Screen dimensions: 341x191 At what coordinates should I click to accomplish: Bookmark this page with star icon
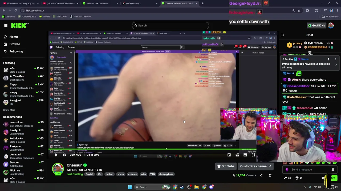tap(299, 11)
